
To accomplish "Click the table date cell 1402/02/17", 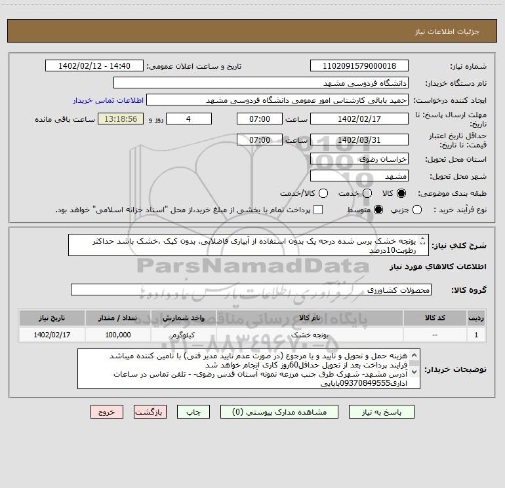I will tap(52, 335).
